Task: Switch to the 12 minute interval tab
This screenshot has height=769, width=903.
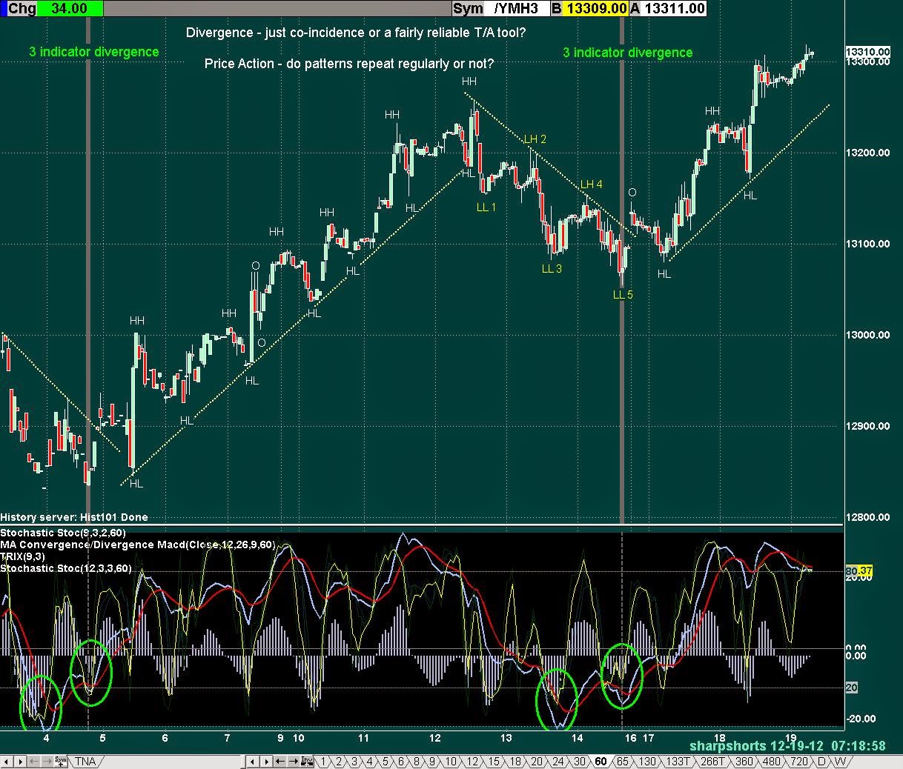Action: pyautogui.click(x=472, y=762)
